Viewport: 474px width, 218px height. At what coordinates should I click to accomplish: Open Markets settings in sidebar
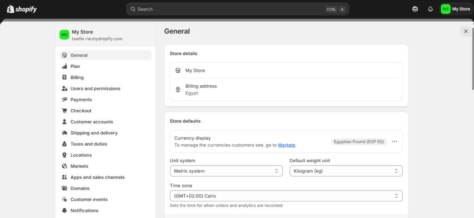(x=106, y=166)
